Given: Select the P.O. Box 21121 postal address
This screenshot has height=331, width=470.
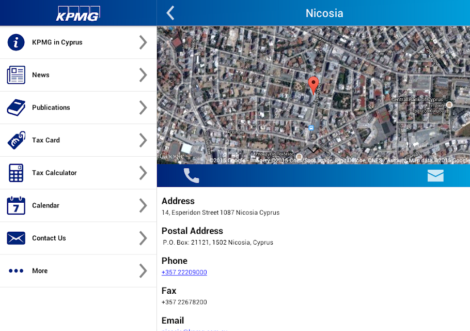Looking at the screenshot, I should 218,243.
